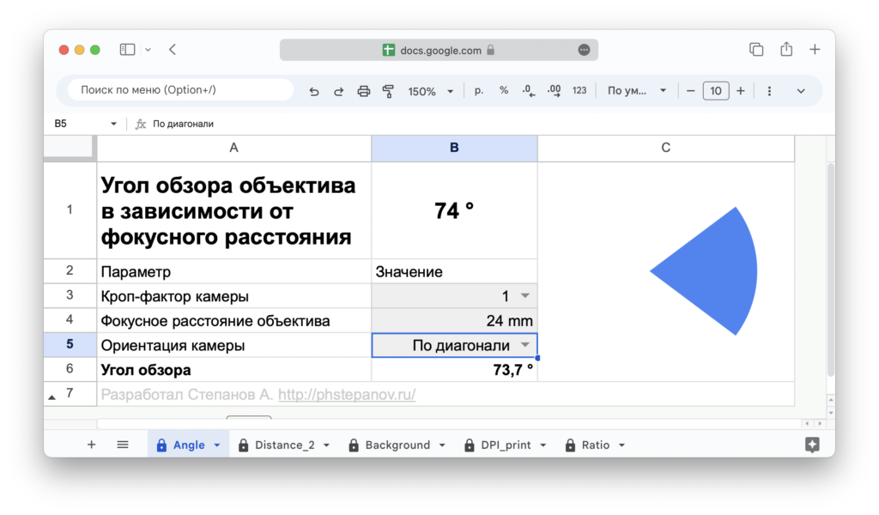879x515 pixels.
Task: Open a new tab with plus icon
Action: (815, 49)
